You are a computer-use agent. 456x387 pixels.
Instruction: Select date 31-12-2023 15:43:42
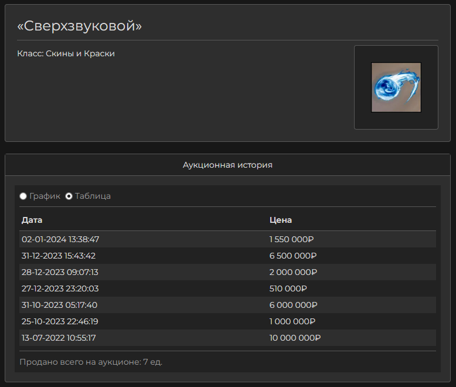pyautogui.click(x=59, y=256)
